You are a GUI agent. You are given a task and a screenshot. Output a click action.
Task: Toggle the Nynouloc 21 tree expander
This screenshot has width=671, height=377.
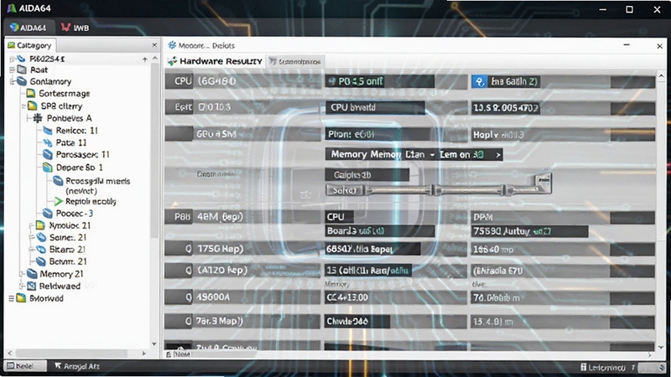tap(31, 225)
